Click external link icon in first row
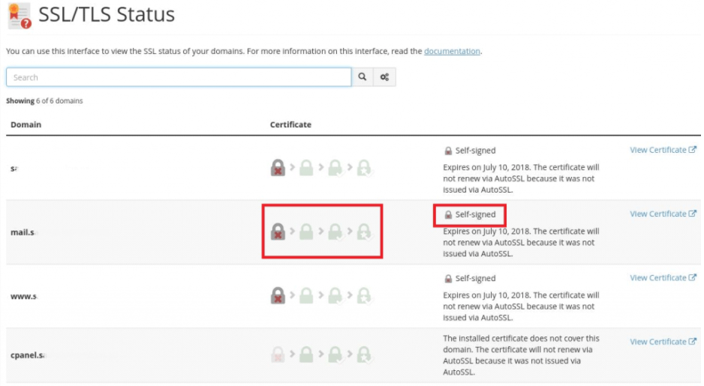Viewport: 704px width, 386px height. point(693,150)
